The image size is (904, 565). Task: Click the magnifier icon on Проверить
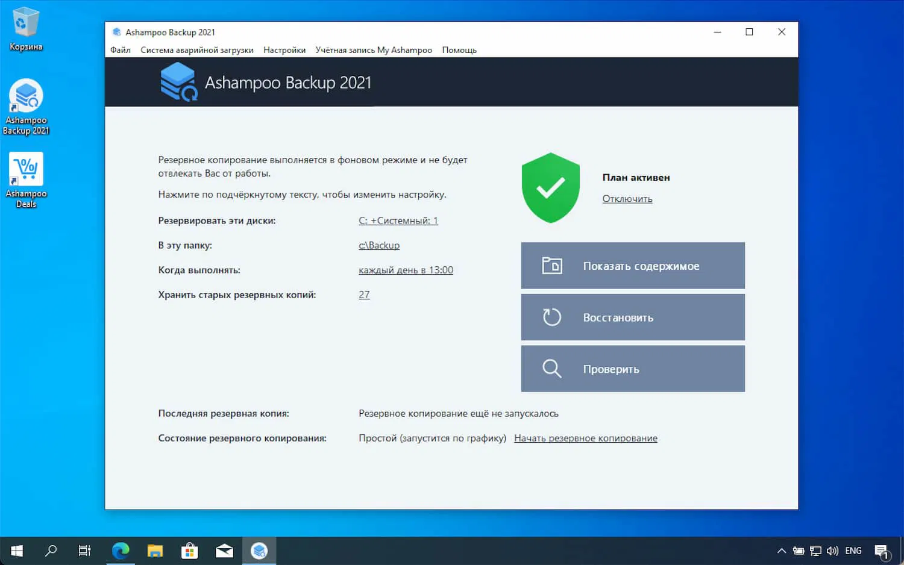(x=552, y=369)
